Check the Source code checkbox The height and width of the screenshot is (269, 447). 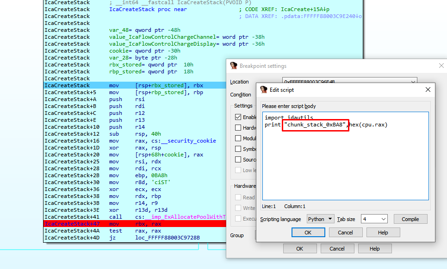pos(238,160)
